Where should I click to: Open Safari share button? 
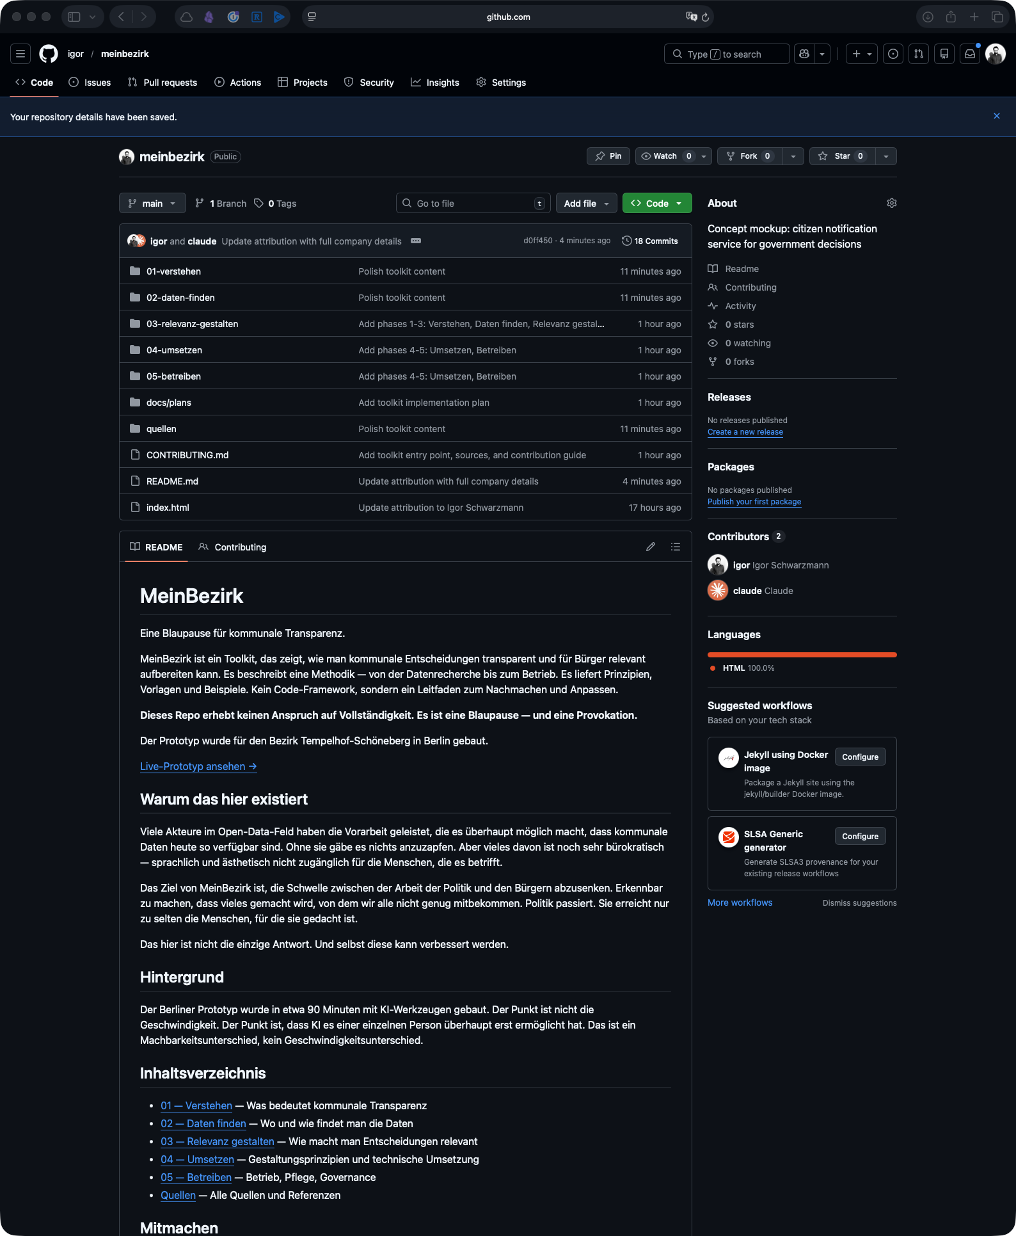951,17
